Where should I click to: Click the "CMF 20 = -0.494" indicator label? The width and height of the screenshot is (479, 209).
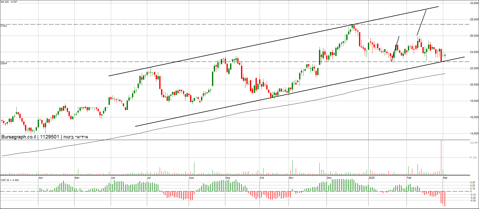[x=10, y=180]
